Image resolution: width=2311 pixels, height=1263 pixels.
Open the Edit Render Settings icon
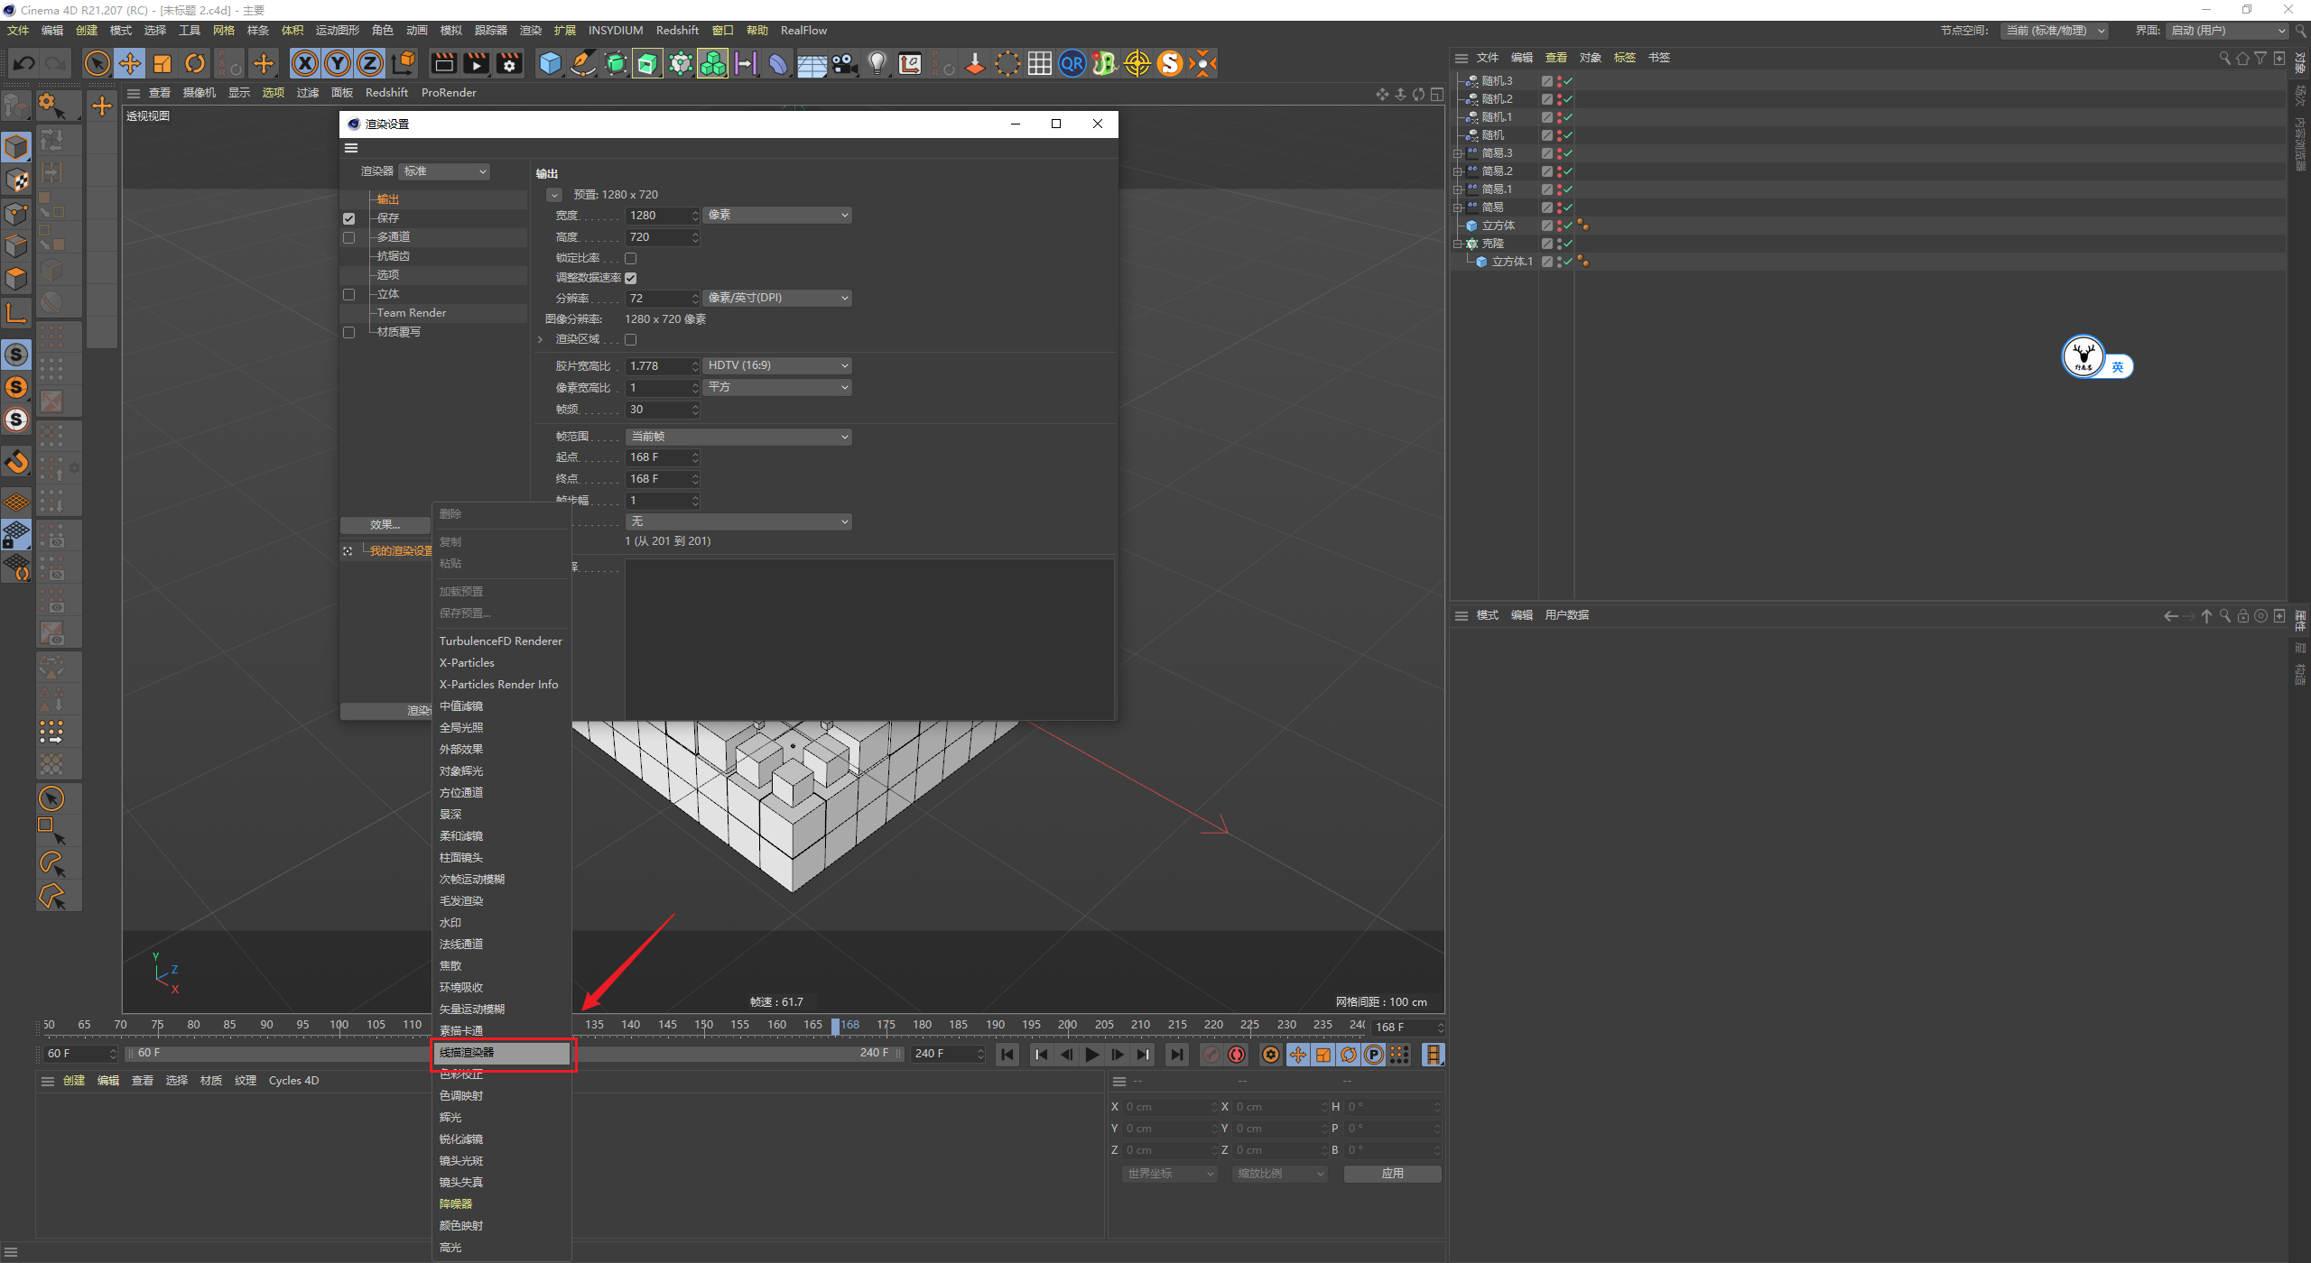(x=509, y=63)
